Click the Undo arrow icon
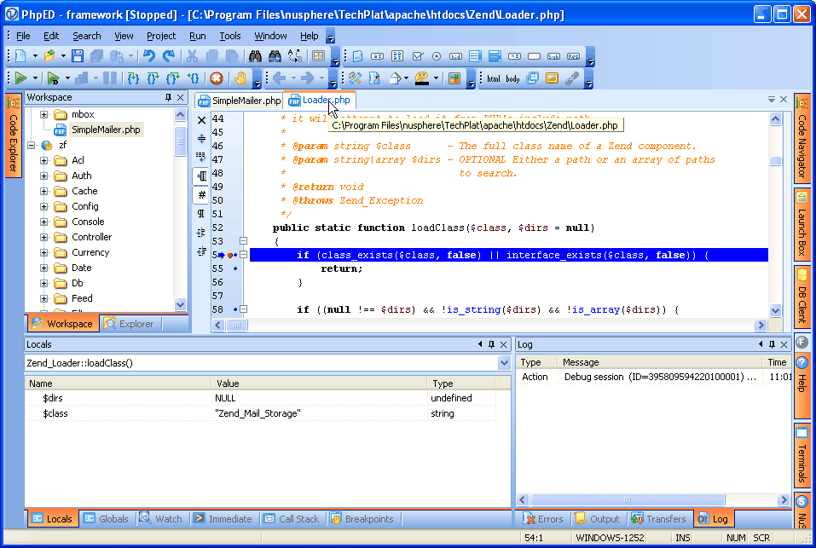Image resolution: width=816 pixels, height=548 pixels. click(x=149, y=56)
